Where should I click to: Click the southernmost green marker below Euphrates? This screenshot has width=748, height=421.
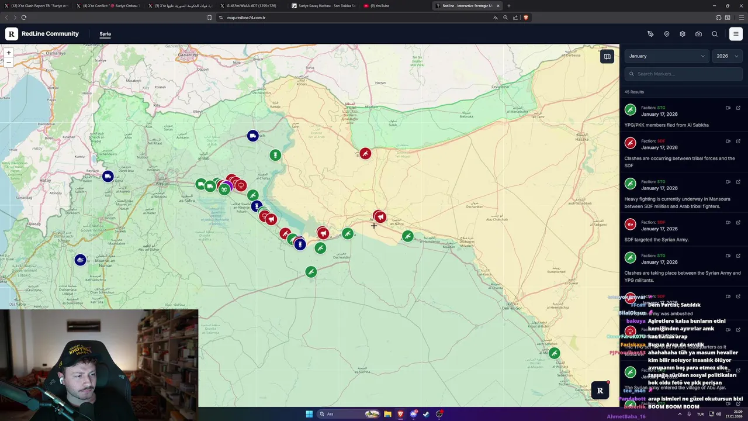click(311, 271)
